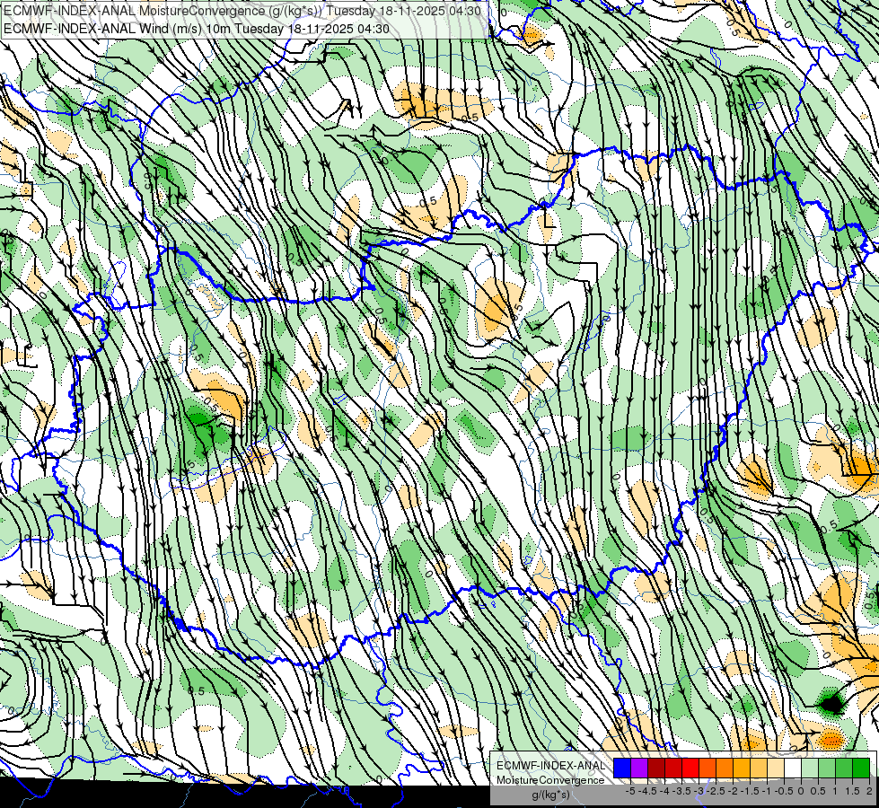Click the 2 tick value on legend
Image resolution: width=879 pixels, height=808 pixels.
869,791
